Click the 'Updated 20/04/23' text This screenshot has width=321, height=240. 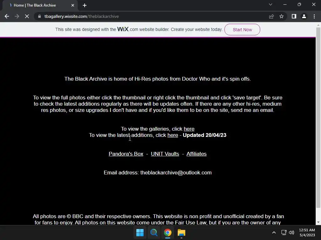(x=204, y=135)
